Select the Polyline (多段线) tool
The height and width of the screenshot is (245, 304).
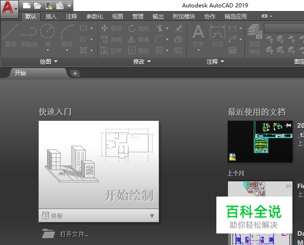29,36
